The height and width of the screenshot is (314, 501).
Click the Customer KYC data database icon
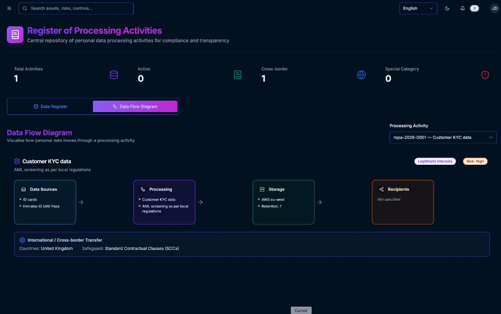coord(17,161)
